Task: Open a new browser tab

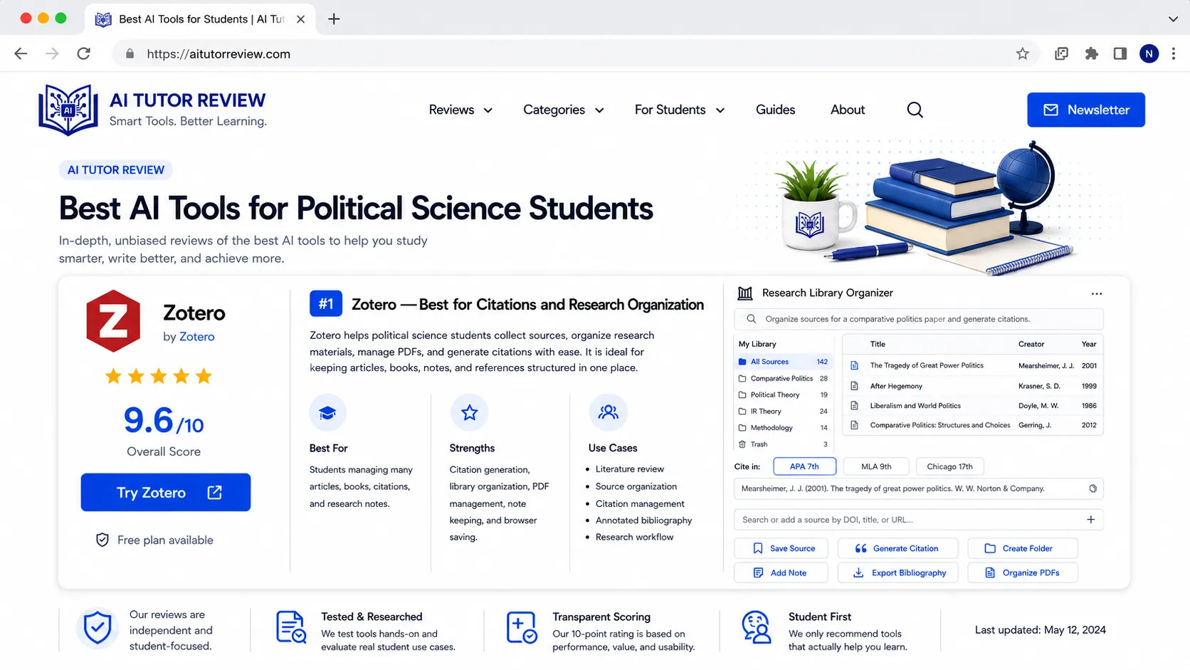Action: [x=334, y=19]
